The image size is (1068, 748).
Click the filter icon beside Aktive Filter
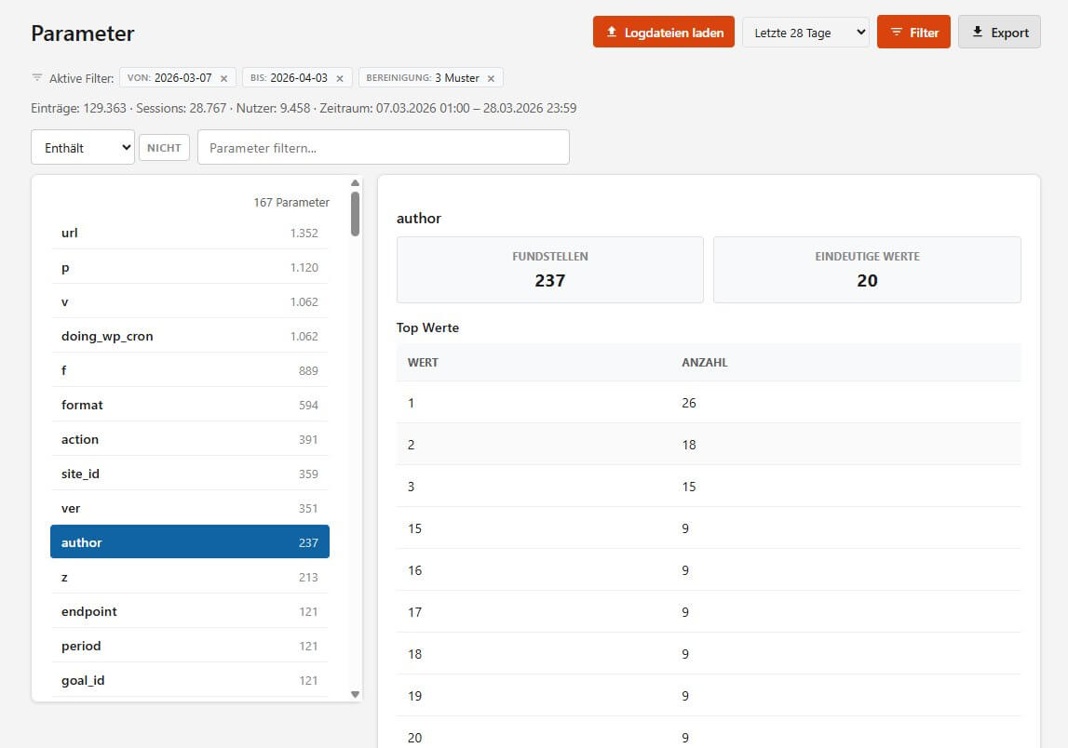[37, 78]
